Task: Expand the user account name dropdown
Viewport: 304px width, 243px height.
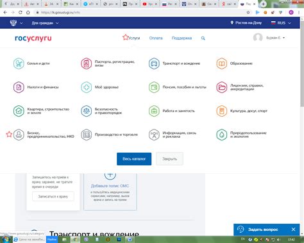Action: click(x=275, y=38)
